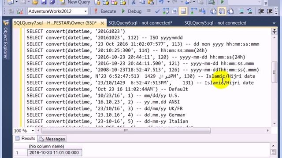
Task: Uncomment the selected lines
Action: point(250,11)
